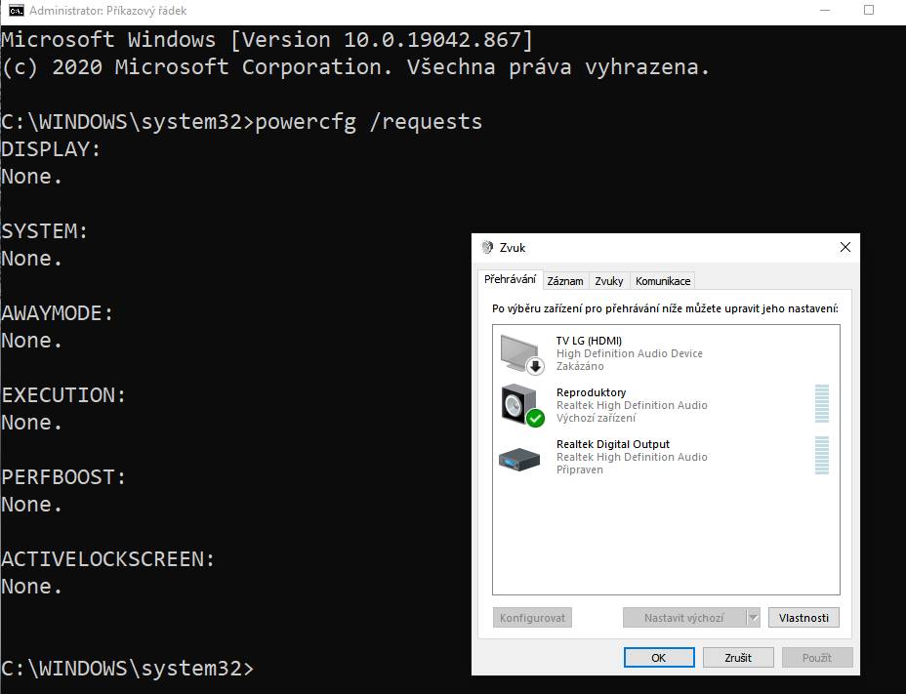Click the 'PERFBOOST:' heading in Command Prompt
906x694 pixels.
pyautogui.click(x=63, y=477)
